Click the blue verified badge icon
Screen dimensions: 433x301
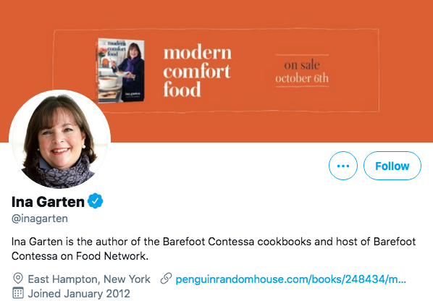[x=96, y=201]
